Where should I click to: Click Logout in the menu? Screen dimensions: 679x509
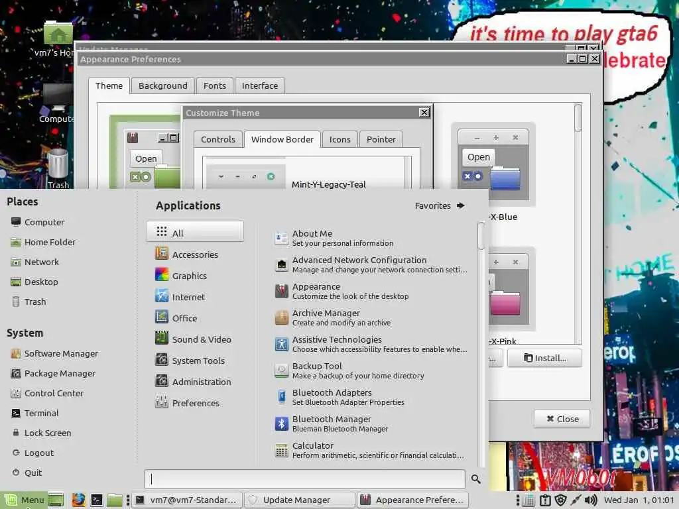32,453
